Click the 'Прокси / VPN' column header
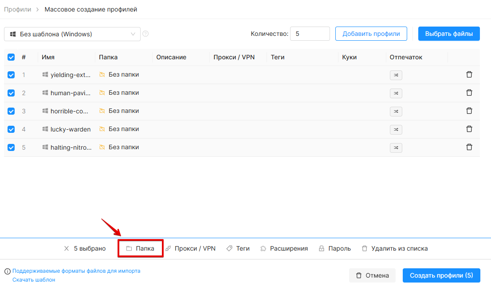This screenshot has height=290, width=491. (234, 57)
